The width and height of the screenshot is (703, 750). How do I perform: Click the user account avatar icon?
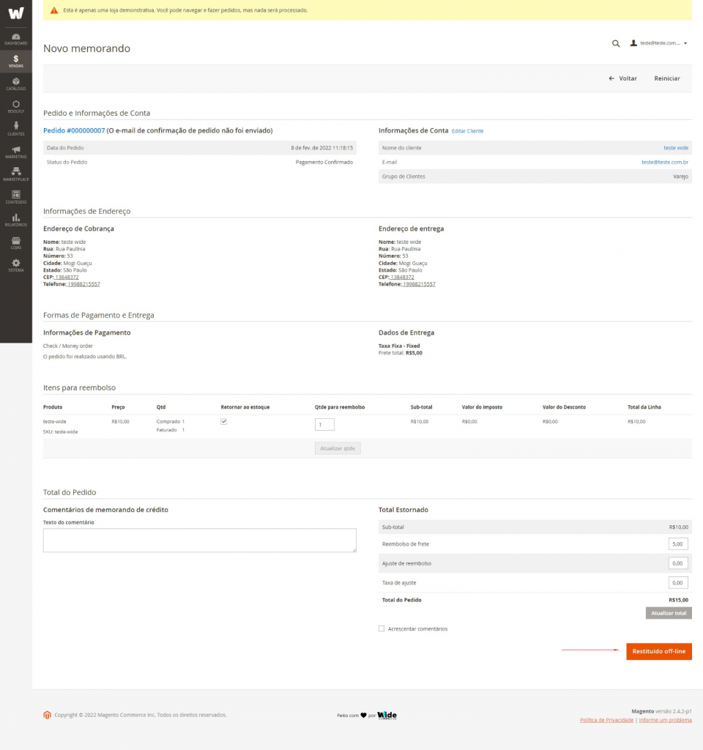tap(633, 43)
